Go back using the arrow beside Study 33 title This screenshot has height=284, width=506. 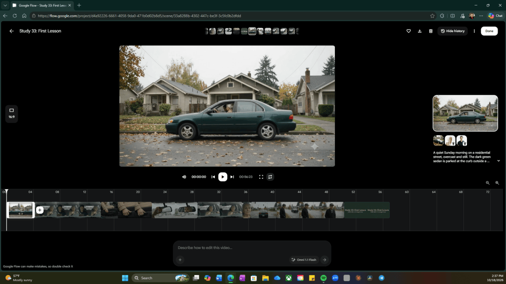click(x=11, y=31)
